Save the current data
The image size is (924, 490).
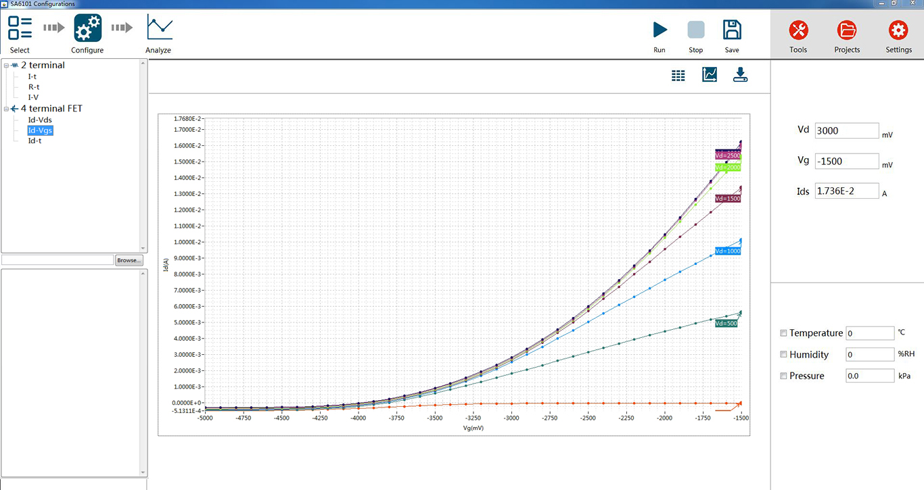(x=732, y=30)
